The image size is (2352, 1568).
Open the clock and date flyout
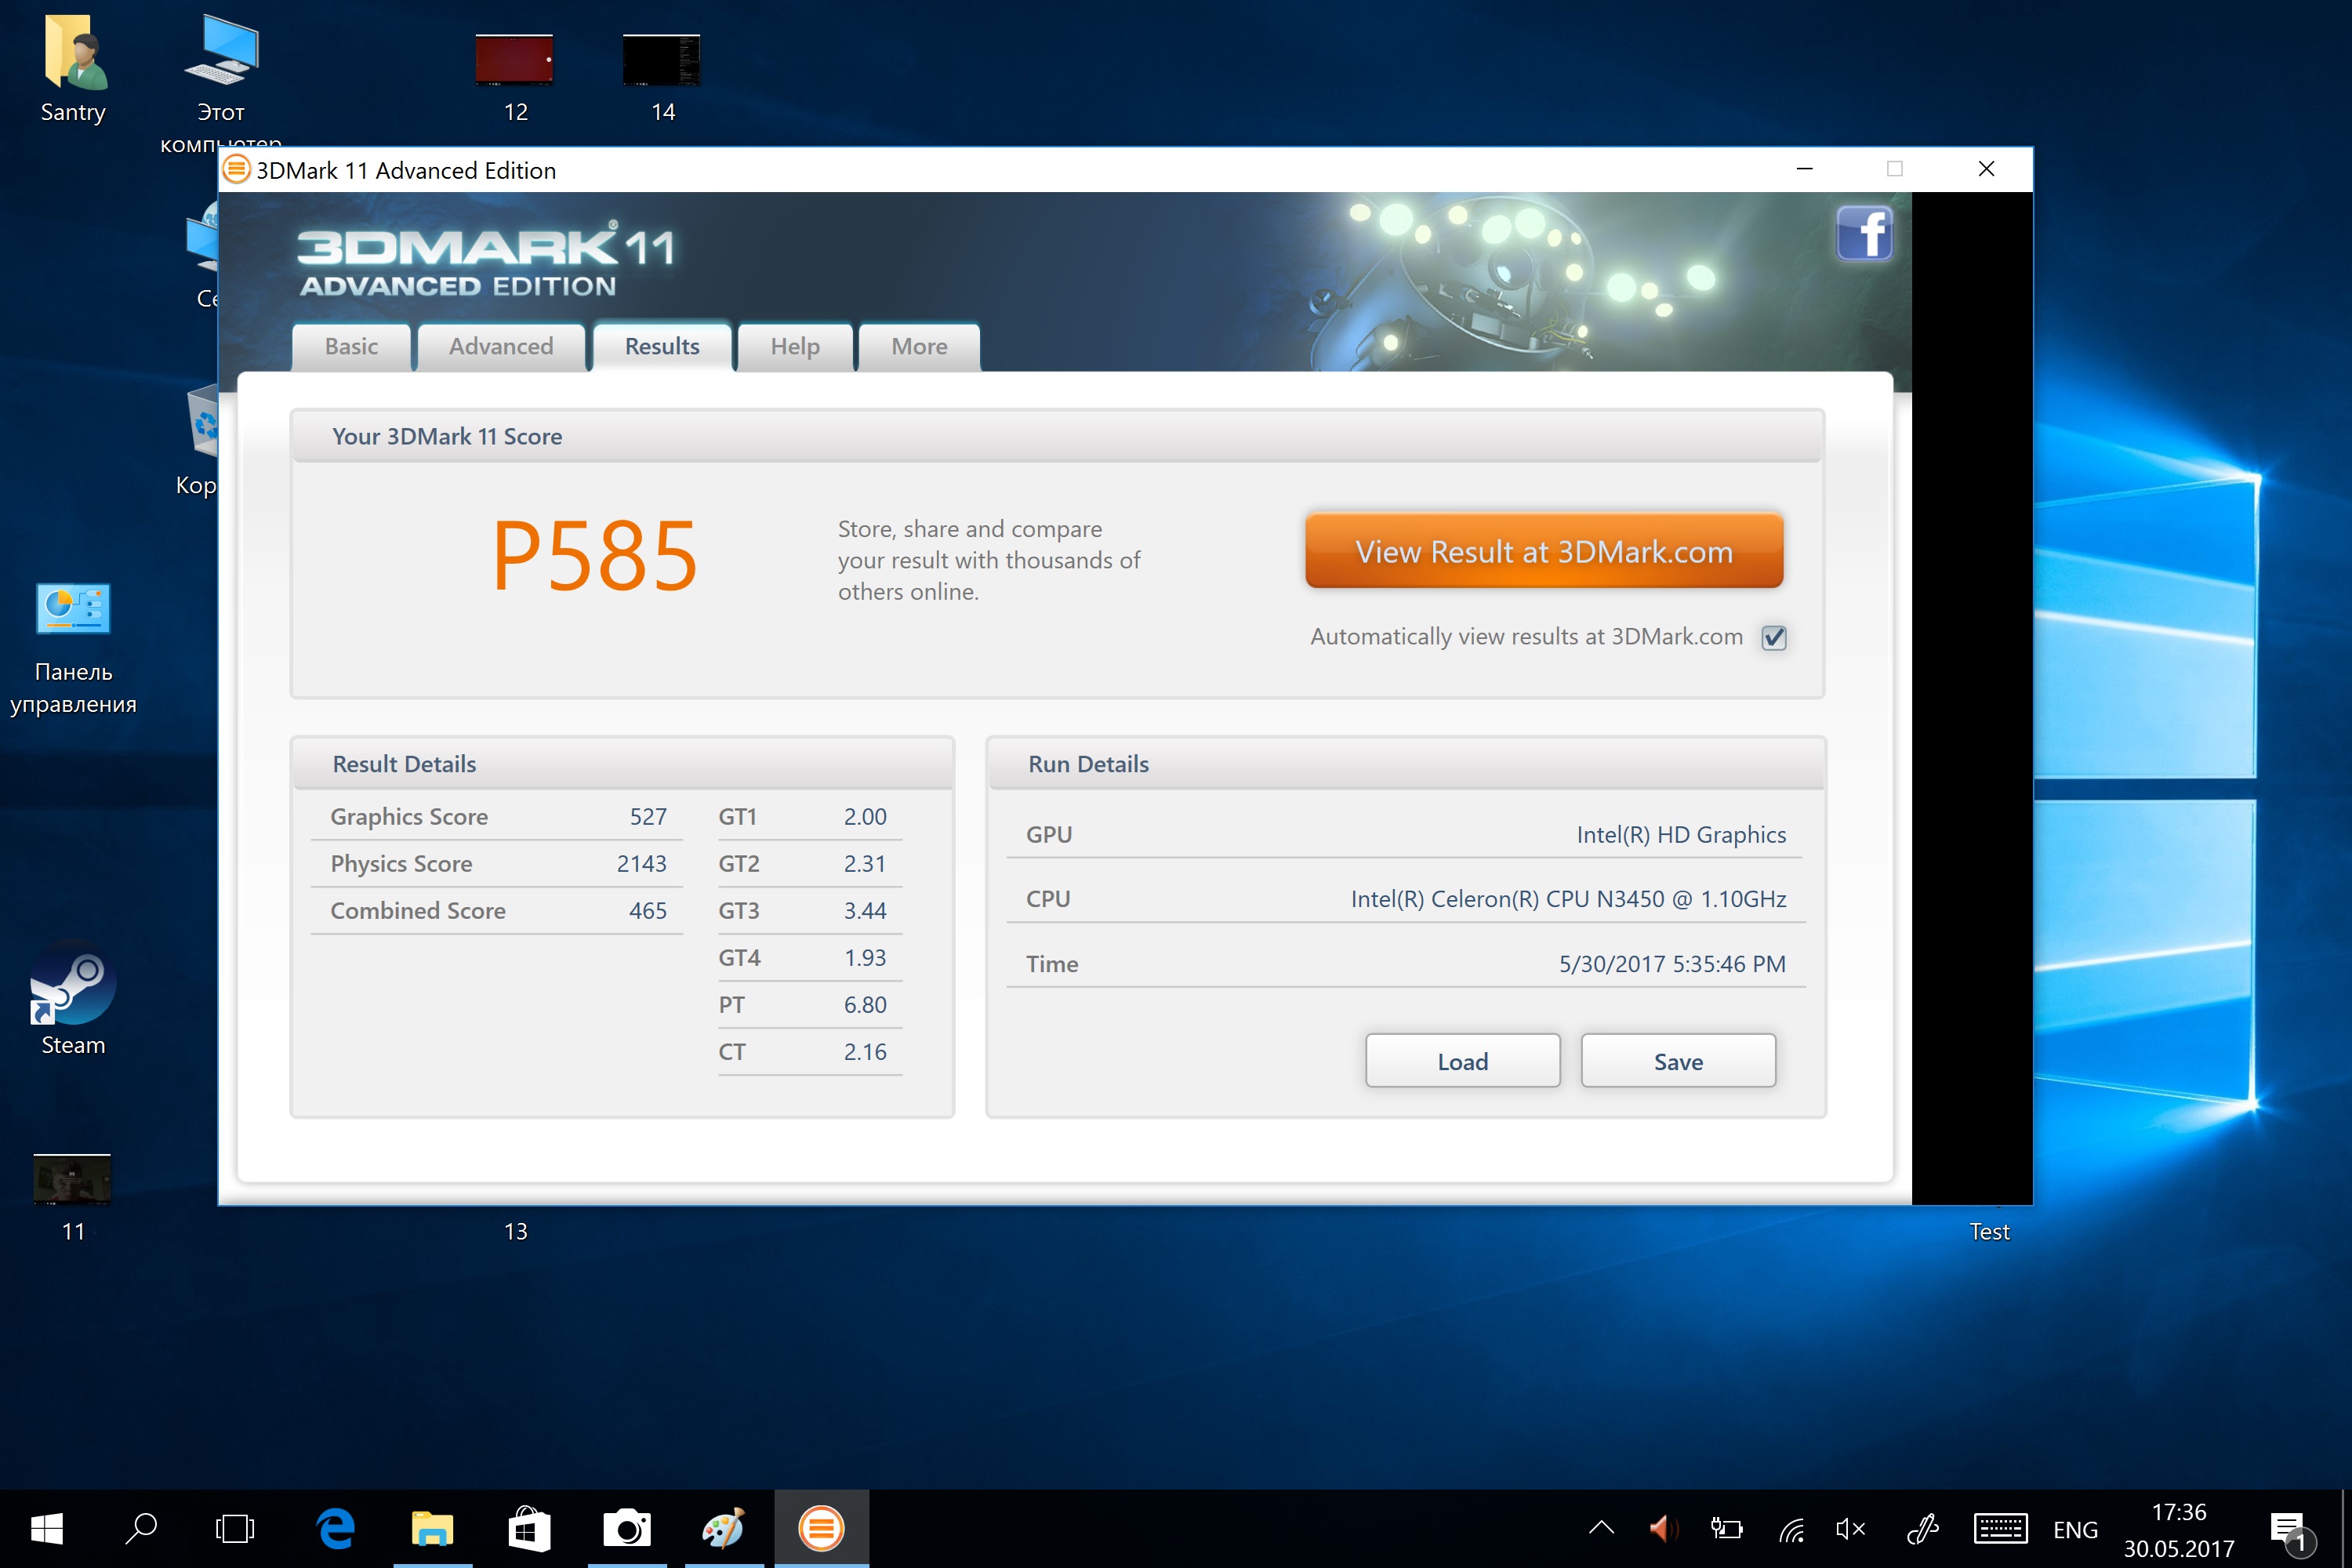coord(2179,1530)
